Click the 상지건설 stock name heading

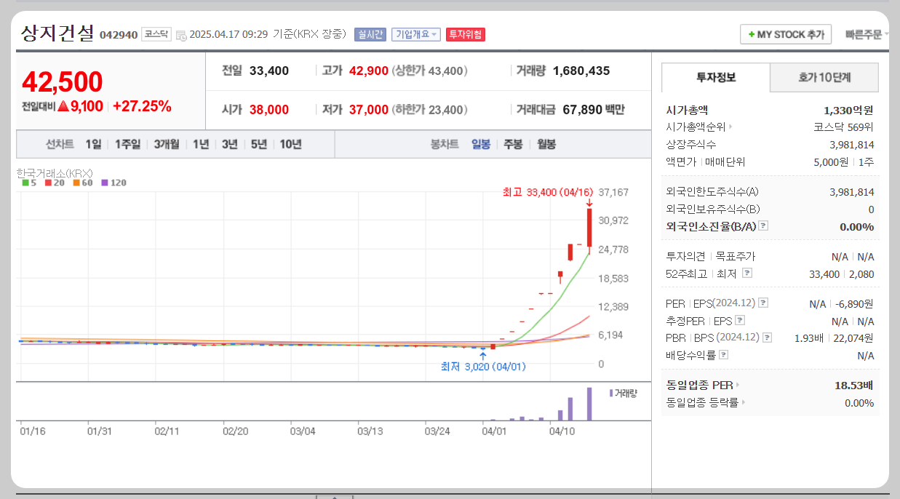coord(57,33)
